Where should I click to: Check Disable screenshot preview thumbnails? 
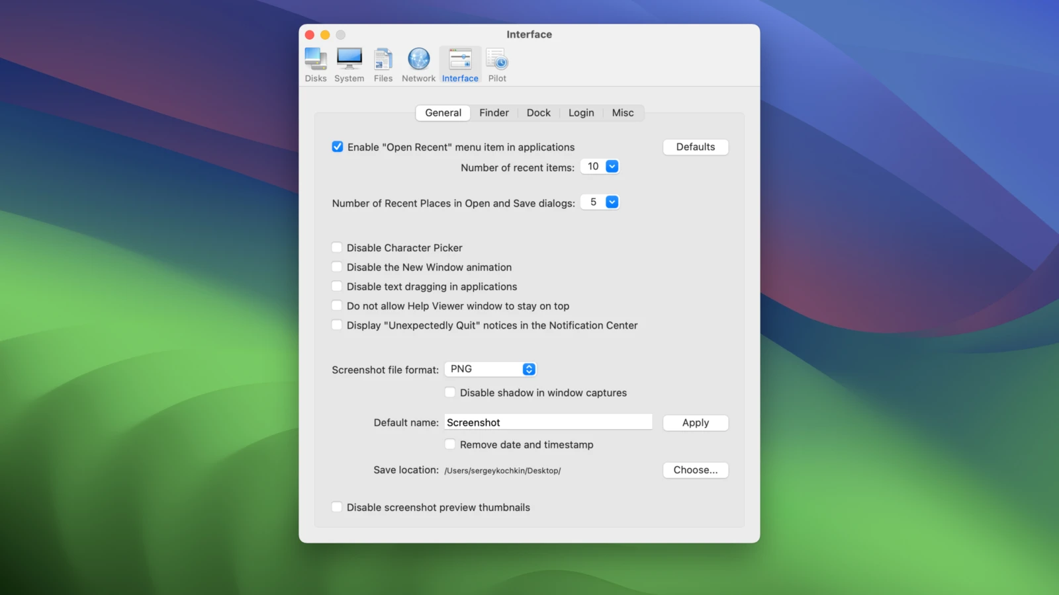[x=337, y=507]
